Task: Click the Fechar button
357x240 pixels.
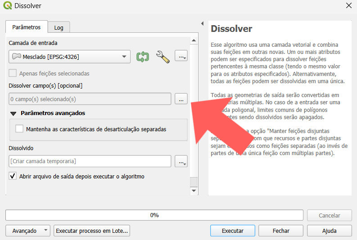Action: click(281, 231)
